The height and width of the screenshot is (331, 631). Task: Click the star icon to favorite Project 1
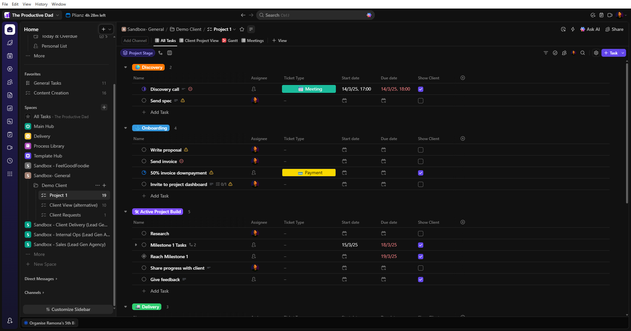point(242,29)
